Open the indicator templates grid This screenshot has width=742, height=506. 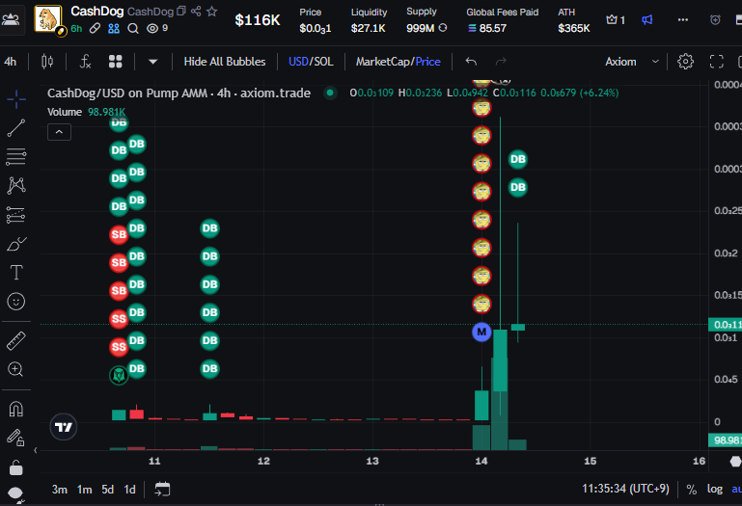[x=116, y=62]
